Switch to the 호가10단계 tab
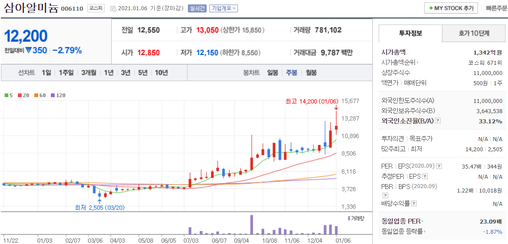This screenshot has height=244, width=508. pyautogui.click(x=474, y=33)
